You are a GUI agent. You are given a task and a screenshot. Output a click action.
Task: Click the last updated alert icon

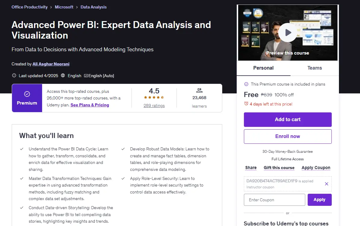coord(14,75)
